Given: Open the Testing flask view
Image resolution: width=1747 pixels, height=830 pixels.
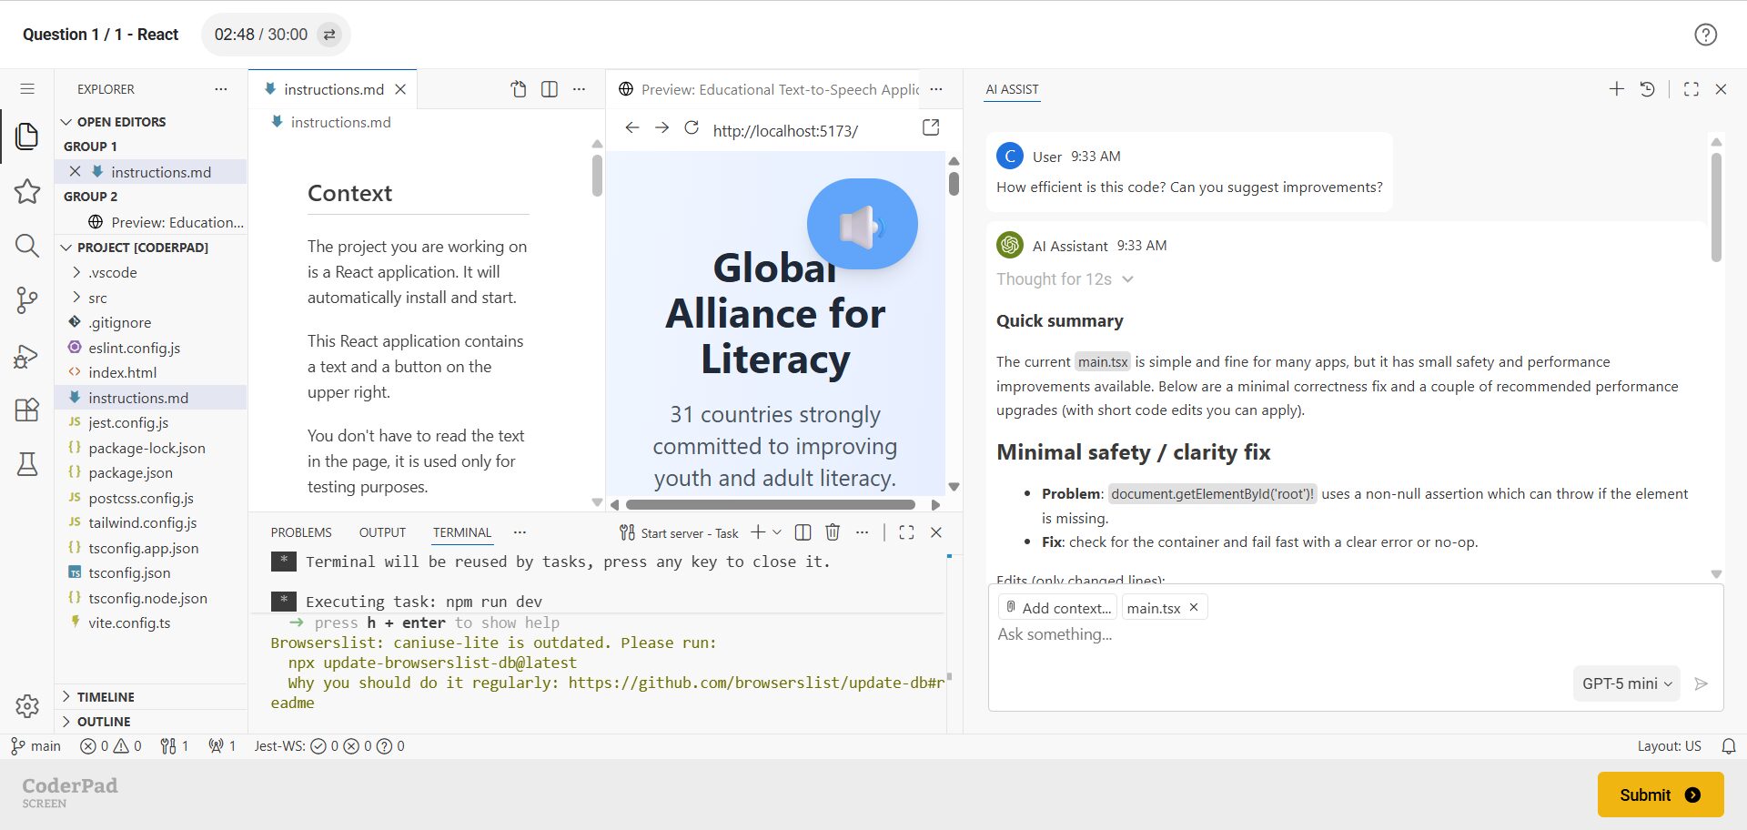Looking at the screenshot, I should pos(26,464).
